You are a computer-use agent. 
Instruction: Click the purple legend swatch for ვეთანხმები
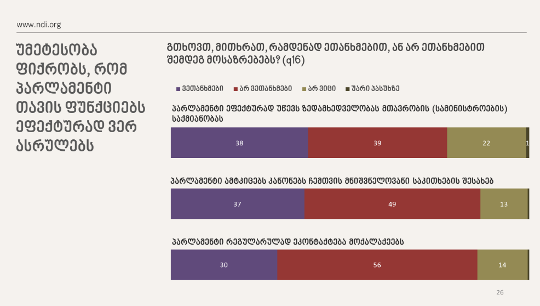point(178,88)
